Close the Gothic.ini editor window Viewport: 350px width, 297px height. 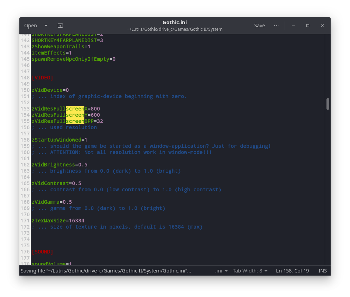(x=322, y=26)
